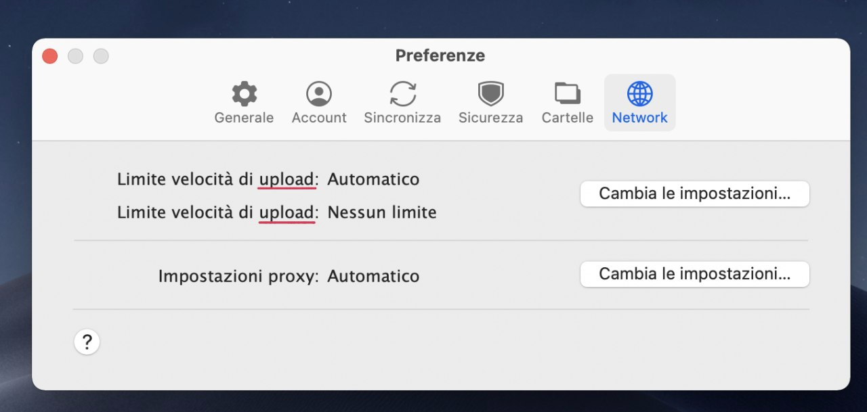Open upload speed limit settings
The height and width of the screenshot is (412, 867).
pyautogui.click(x=694, y=193)
